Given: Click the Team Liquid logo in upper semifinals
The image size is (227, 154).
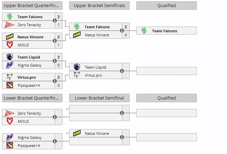Looking at the screenshot, I should tap(77, 67).
